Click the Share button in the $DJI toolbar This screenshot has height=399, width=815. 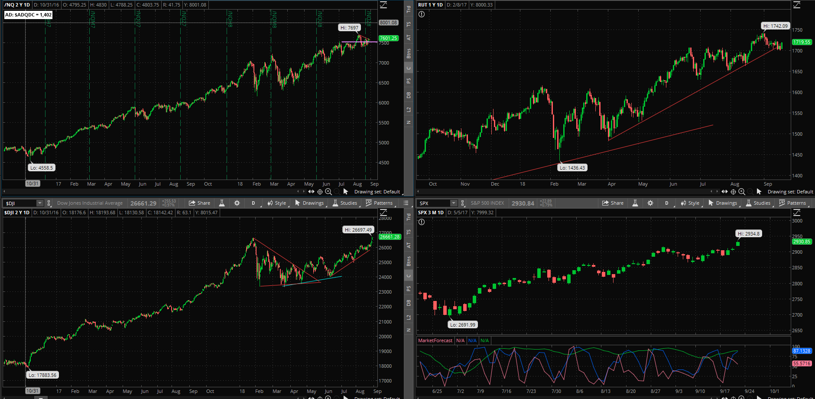coord(200,203)
